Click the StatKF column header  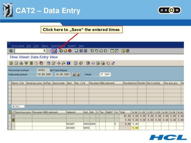(x=110, y=112)
